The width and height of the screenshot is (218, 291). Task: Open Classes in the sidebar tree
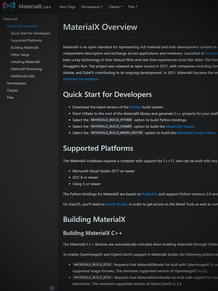tap(12, 90)
